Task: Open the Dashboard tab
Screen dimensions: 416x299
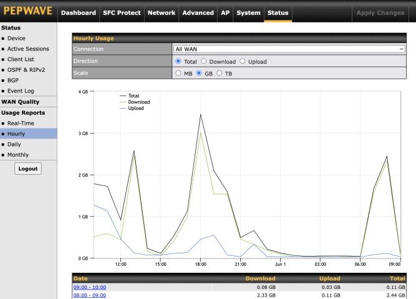Action: tap(78, 12)
